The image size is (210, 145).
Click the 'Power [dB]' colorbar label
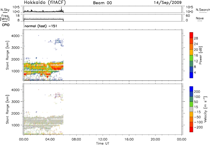tap(200, 55)
